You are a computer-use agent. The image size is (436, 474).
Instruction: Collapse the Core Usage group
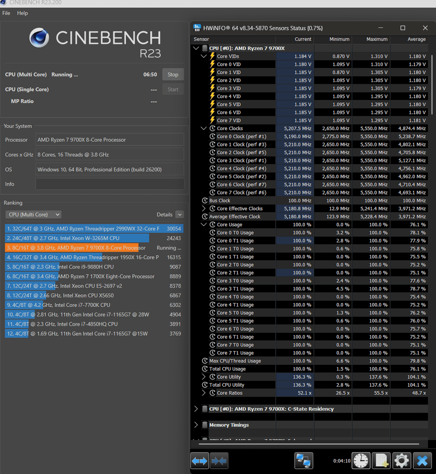point(204,225)
